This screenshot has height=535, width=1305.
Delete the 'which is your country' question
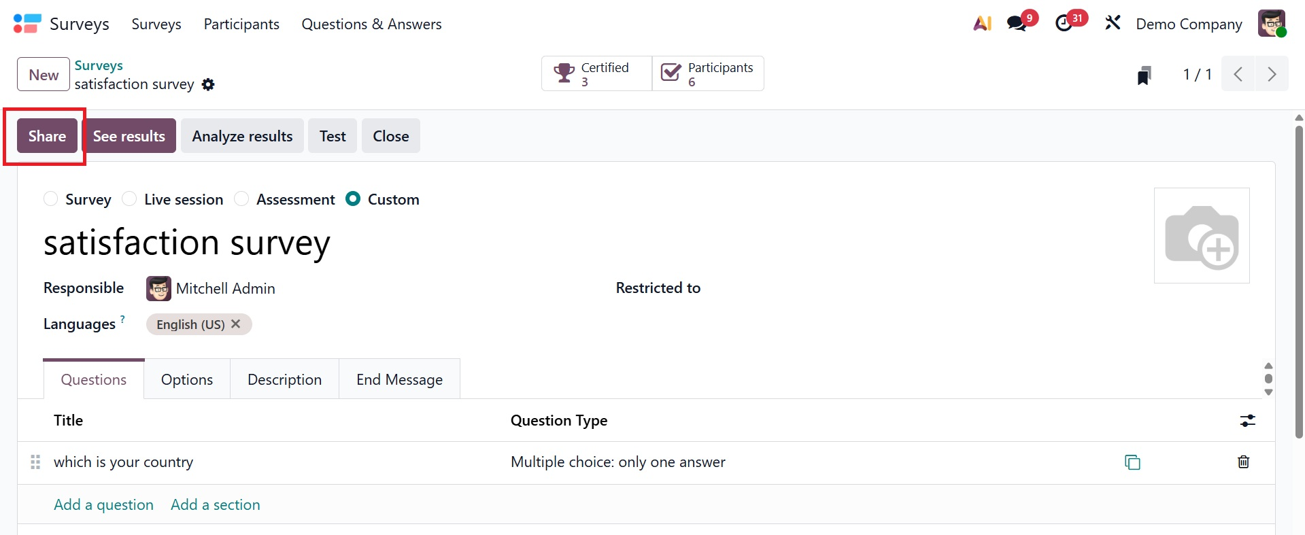click(x=1243, y=462)
